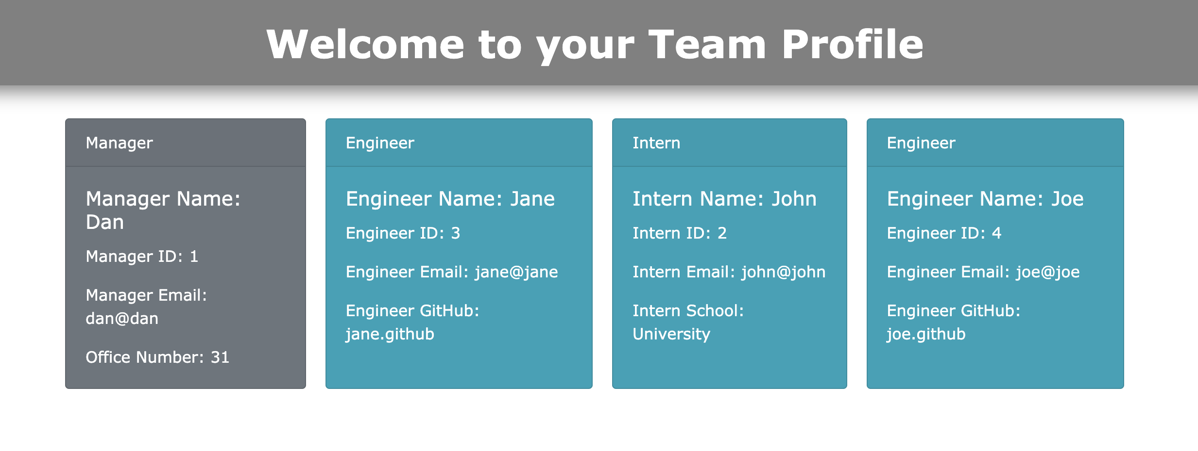Select the Engineer Name: Joe title

(985, 199)
